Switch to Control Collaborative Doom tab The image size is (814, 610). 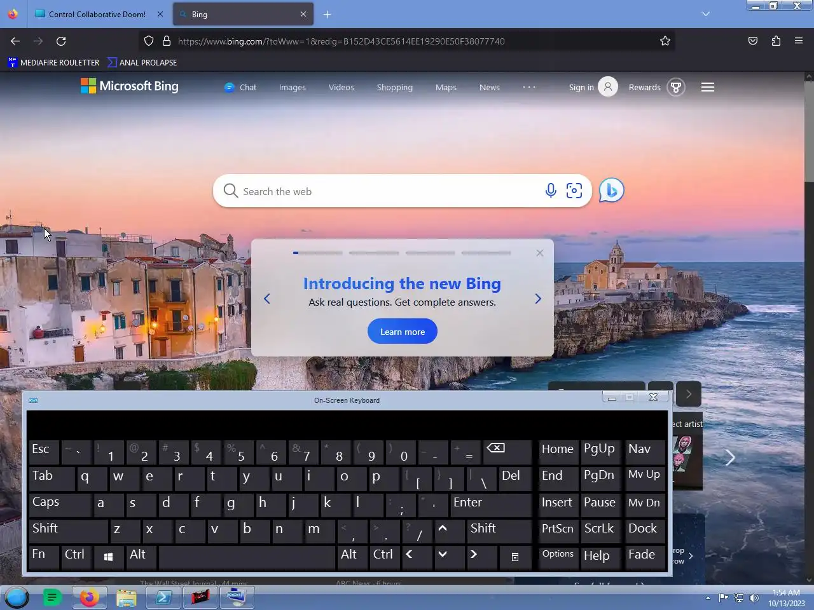point(97,14)
